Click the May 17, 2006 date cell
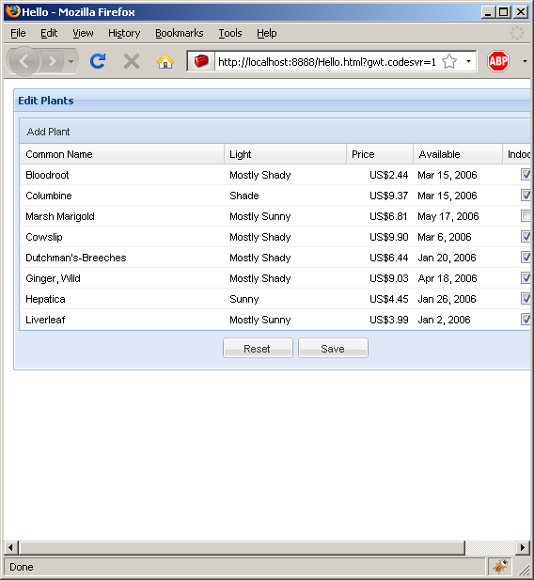Viewport: 534px width, 580px height. (458, 216)
